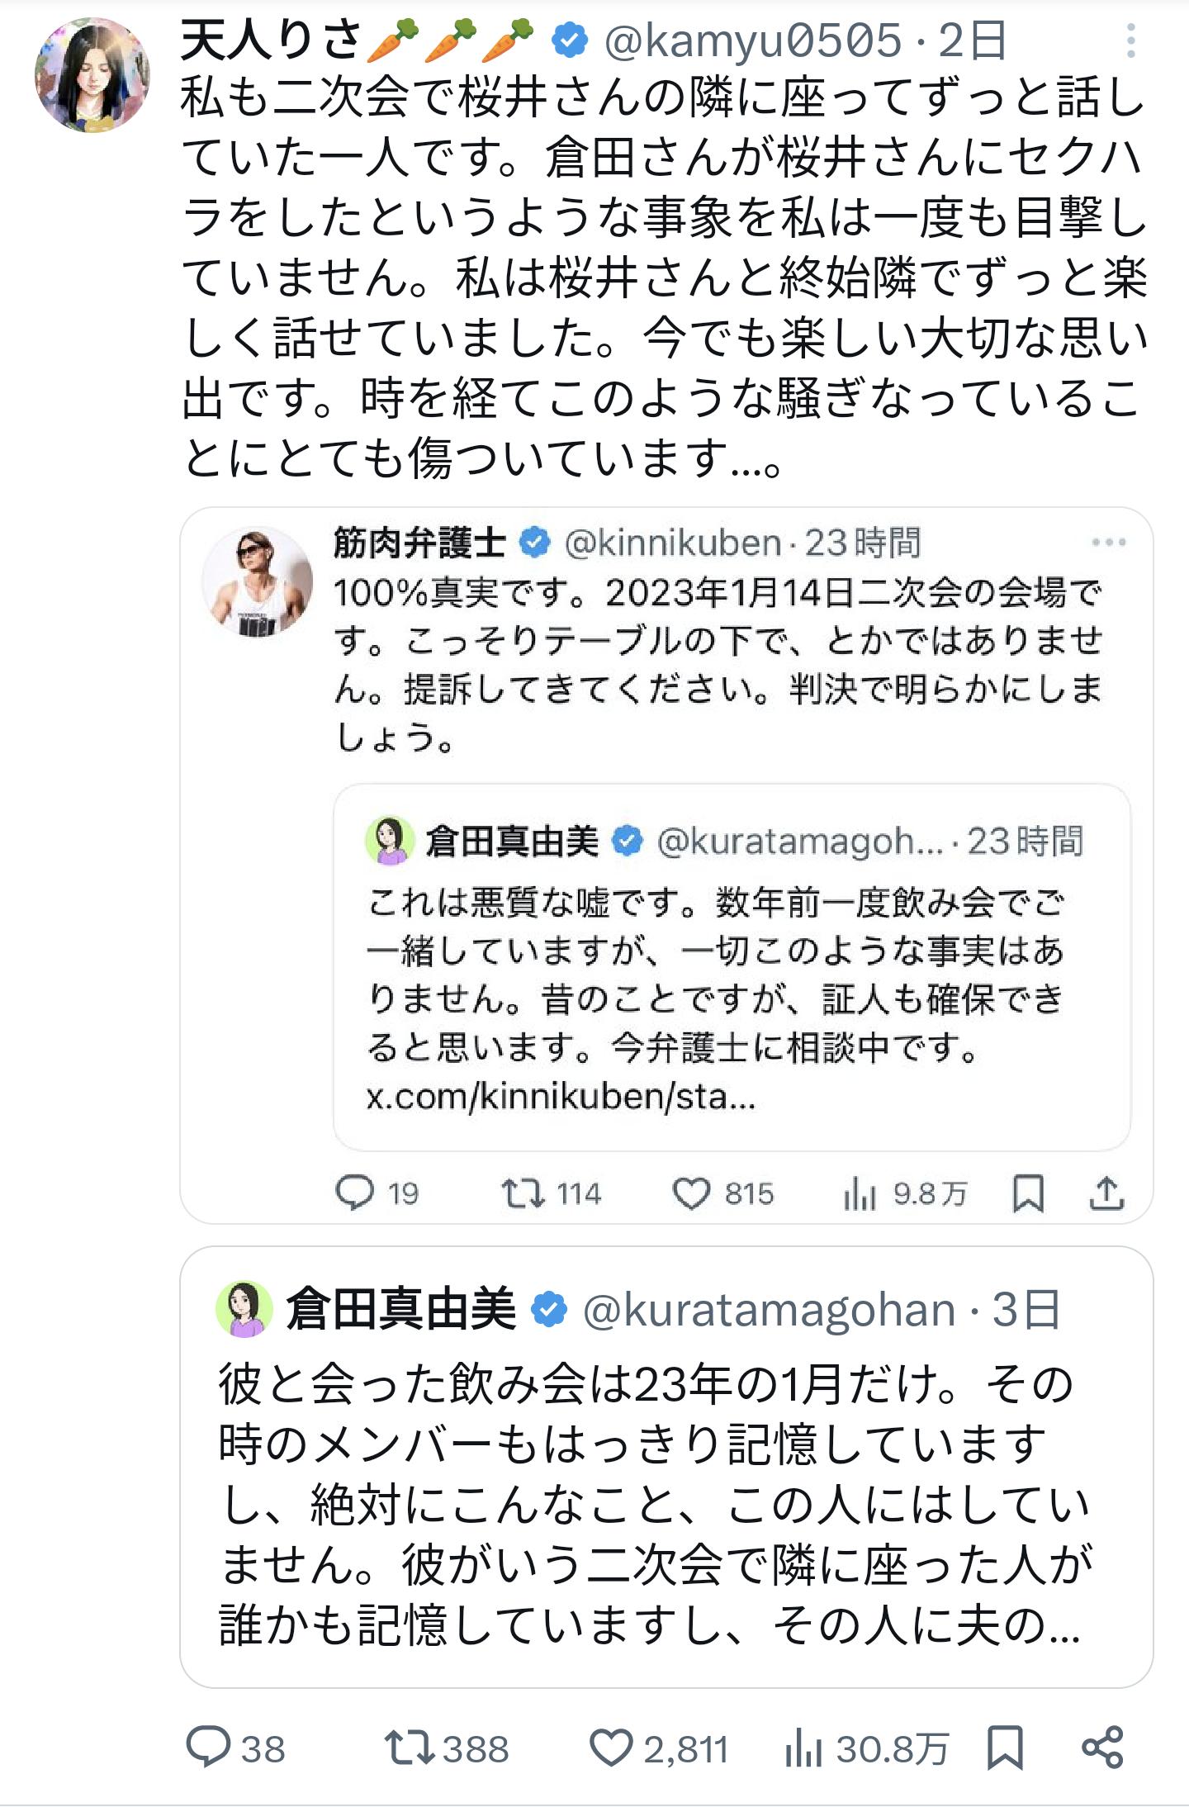This screenshot has height=1807, width=1189.
Task: Click the upload share icon in screenshot tweet
Action: (1106, 1193)
